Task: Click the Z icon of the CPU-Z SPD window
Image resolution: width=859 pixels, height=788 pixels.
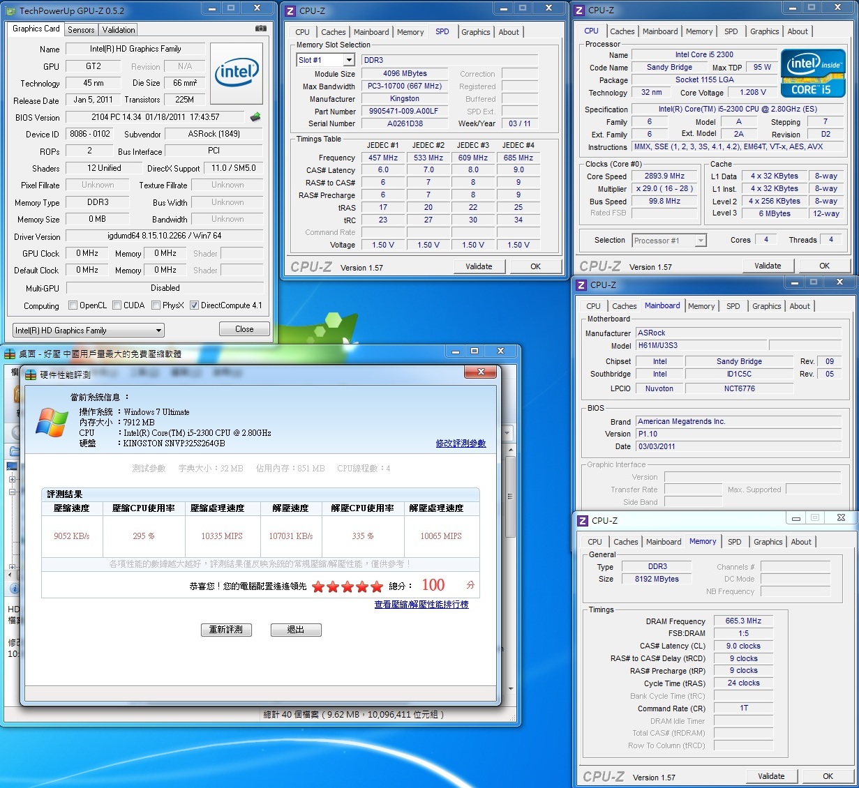Action: click(x=290, y=10)
